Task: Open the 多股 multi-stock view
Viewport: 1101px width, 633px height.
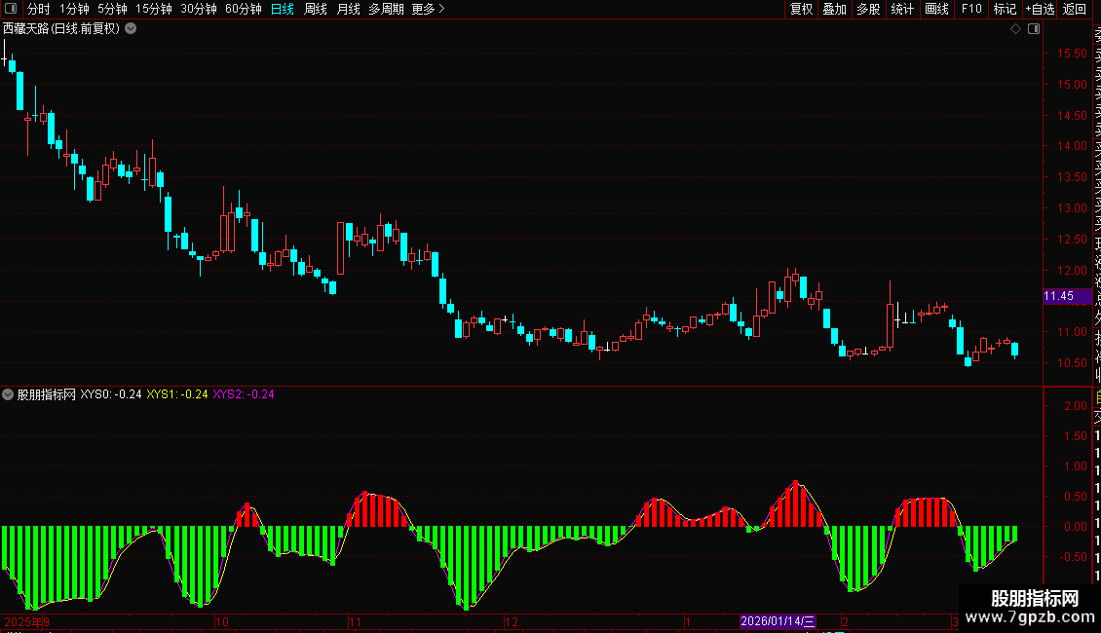Action: 868,9
